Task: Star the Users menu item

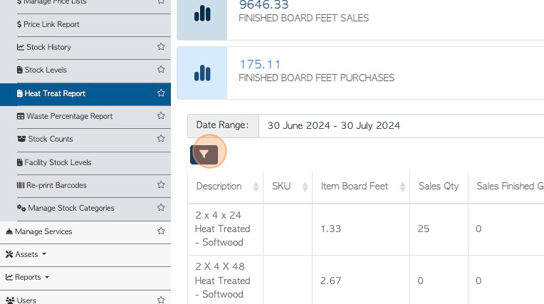Action: [161, 300]
